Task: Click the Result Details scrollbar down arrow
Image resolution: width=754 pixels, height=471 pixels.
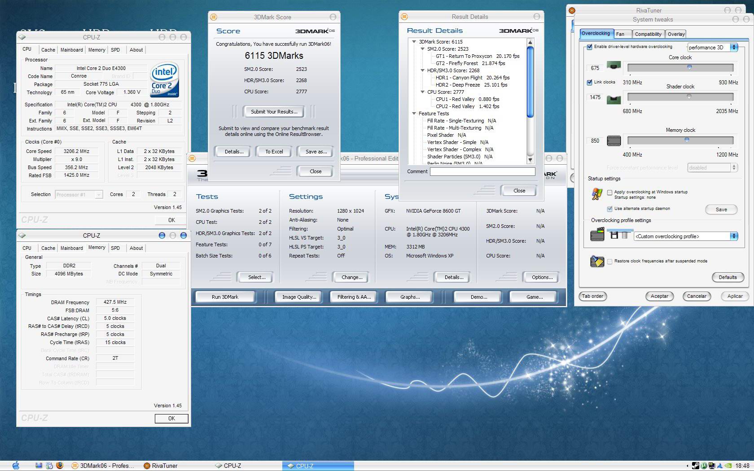Action: [x=530, y=160]
